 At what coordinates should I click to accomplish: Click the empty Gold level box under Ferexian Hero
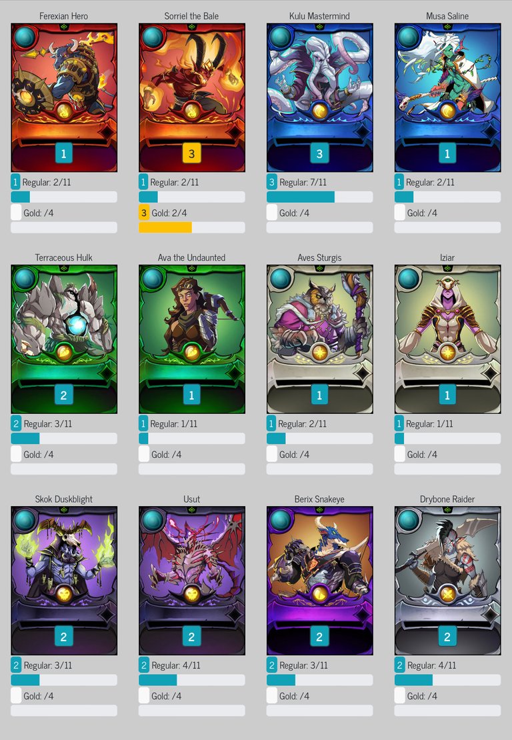click(16, 213)
